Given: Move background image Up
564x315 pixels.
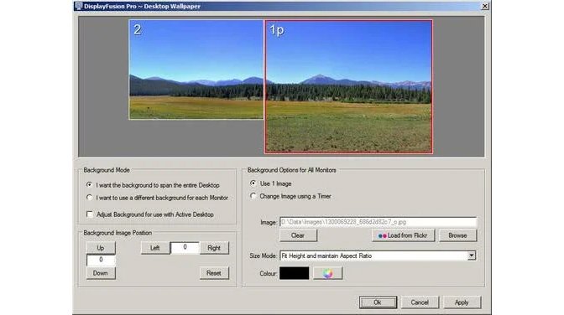Looking at the screenshot, I should click(x=101, y=248).
